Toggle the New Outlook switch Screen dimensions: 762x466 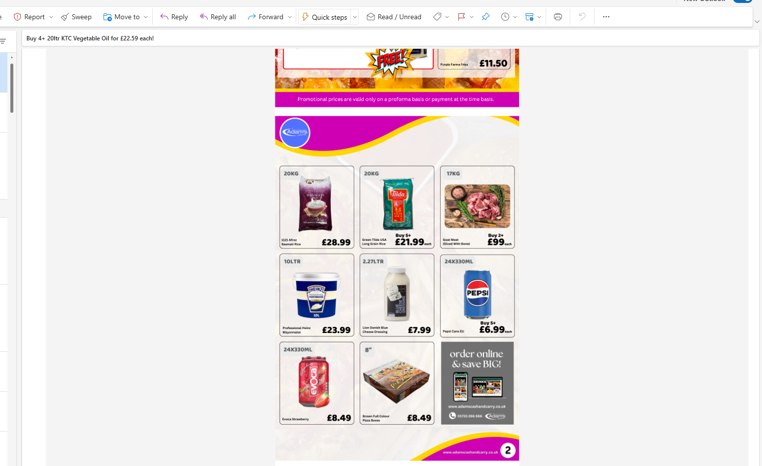[743, 0]
